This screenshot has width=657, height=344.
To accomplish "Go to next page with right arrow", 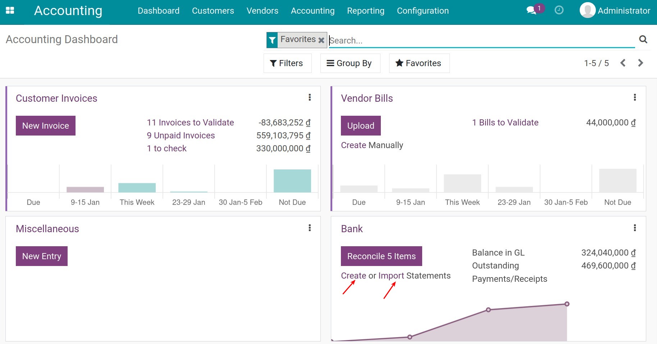I will [x=640, y=63].
